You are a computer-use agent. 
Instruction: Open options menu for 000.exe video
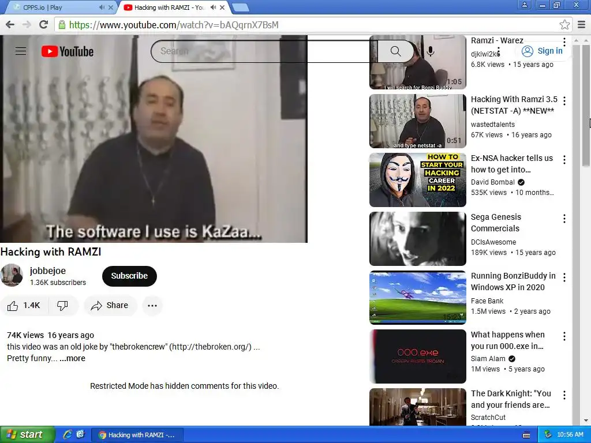coord(564,336)
